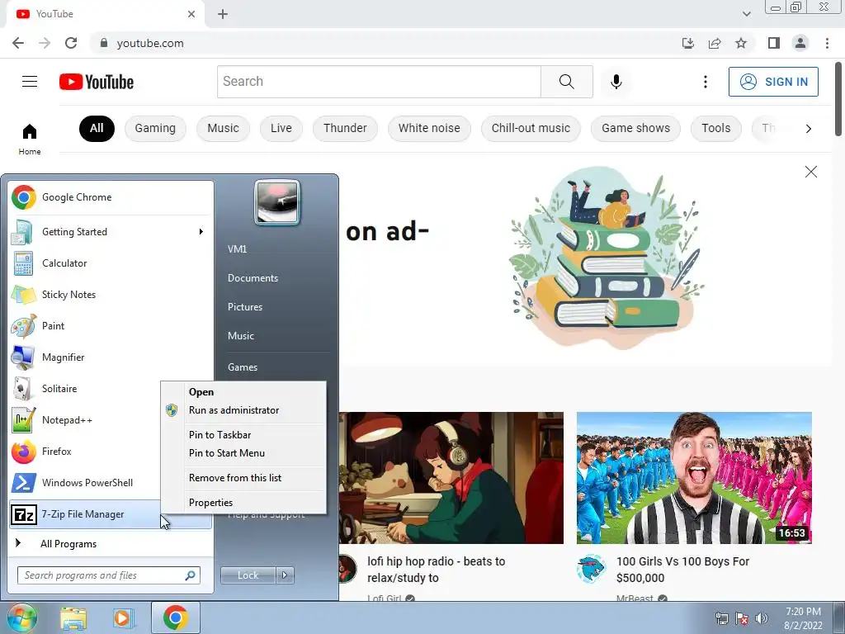The width and height of the screenshot is (845, 634).
Task: Click the SIGN IN button
Action: [x=773, y=82]
